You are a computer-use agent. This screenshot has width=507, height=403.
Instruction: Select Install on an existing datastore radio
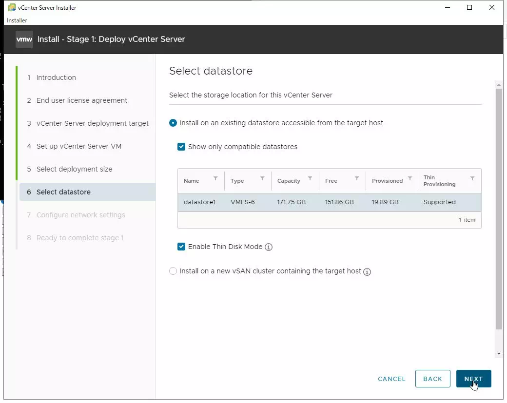click(173, 123)
